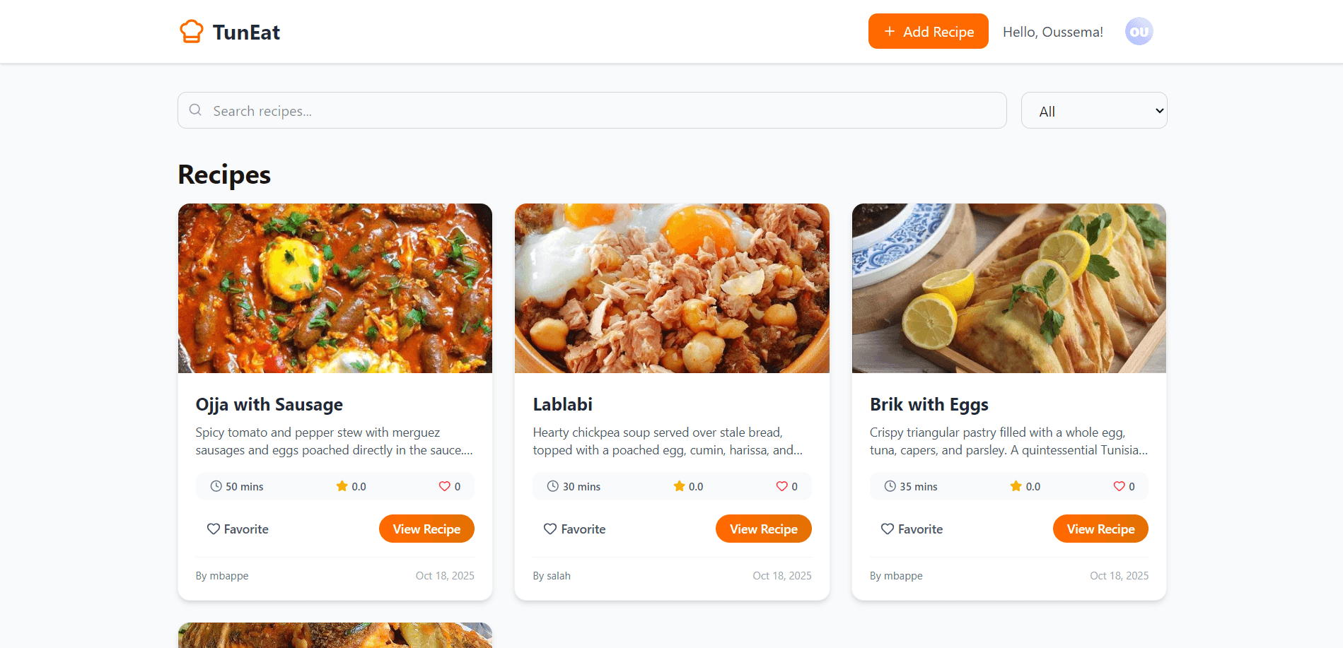The image size is (1343, 648).
Task: View Recipe for Ojja with Sausage
Action: coord(426,529)
